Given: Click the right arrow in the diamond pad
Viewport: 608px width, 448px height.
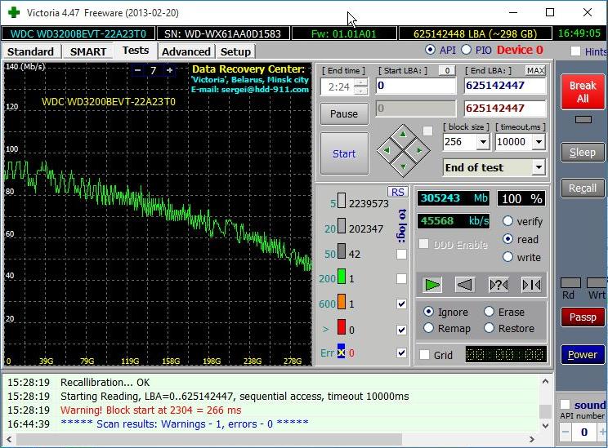Looking at the screenshot, I should point(419,150).
